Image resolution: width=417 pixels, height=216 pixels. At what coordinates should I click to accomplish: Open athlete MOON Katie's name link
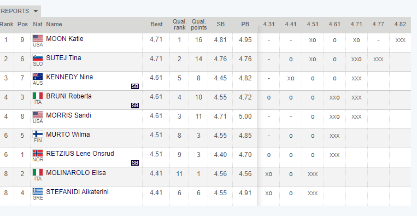[x=64, y=39]
